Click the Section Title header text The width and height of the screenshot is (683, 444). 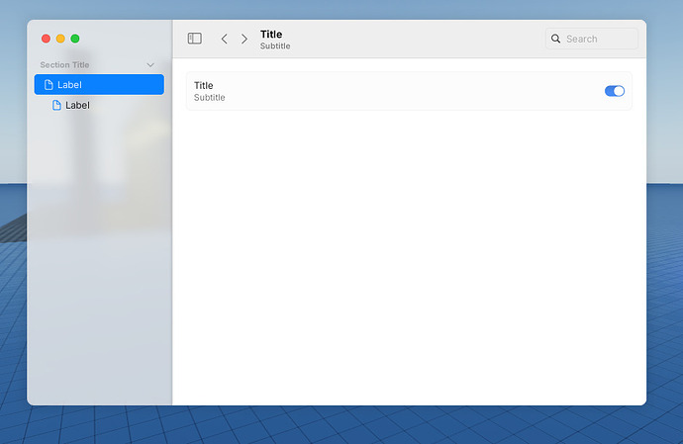[64, 65]
